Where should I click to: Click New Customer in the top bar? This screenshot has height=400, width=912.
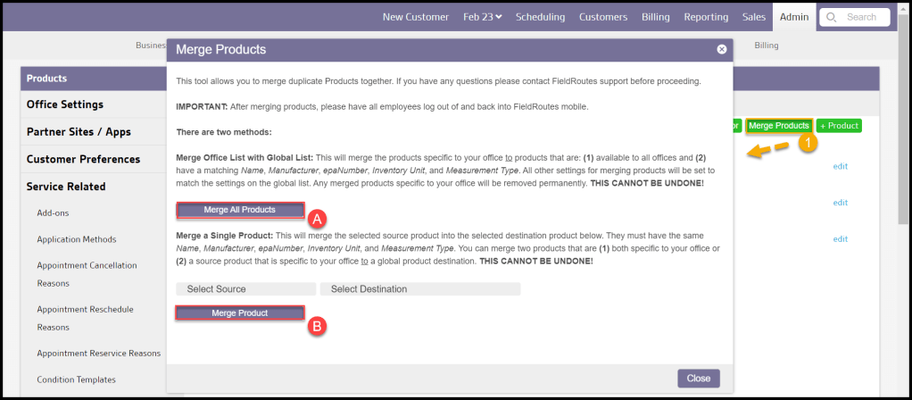(x=418, y=17)
